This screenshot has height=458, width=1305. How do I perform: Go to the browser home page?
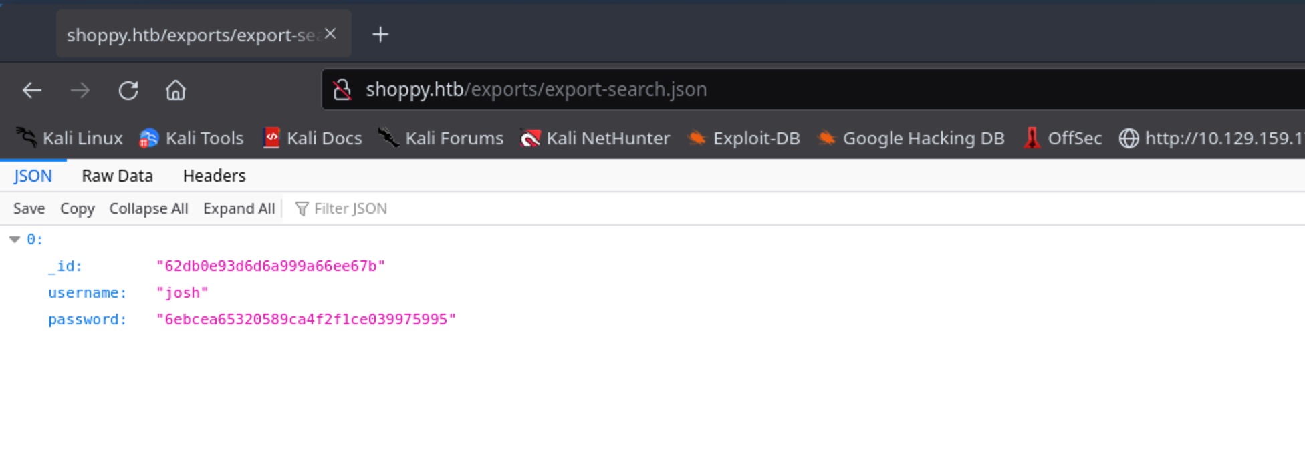pyautogui.click(x=176, y=90)
